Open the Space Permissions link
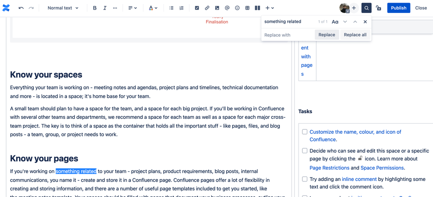 point(382,168)
